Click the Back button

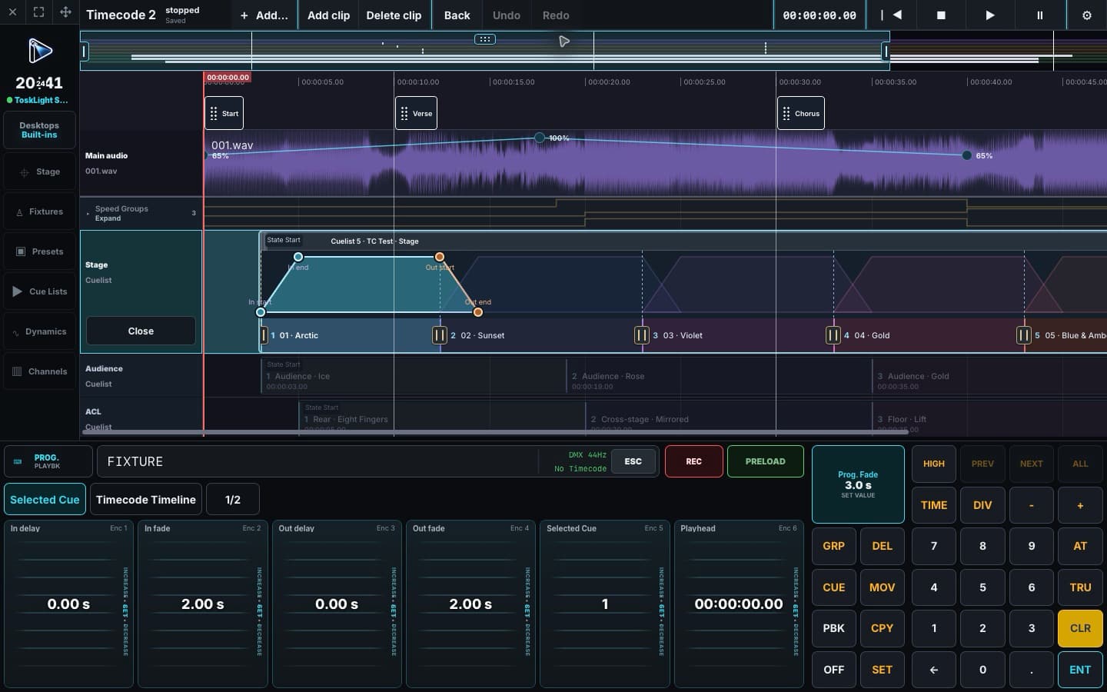457,15
